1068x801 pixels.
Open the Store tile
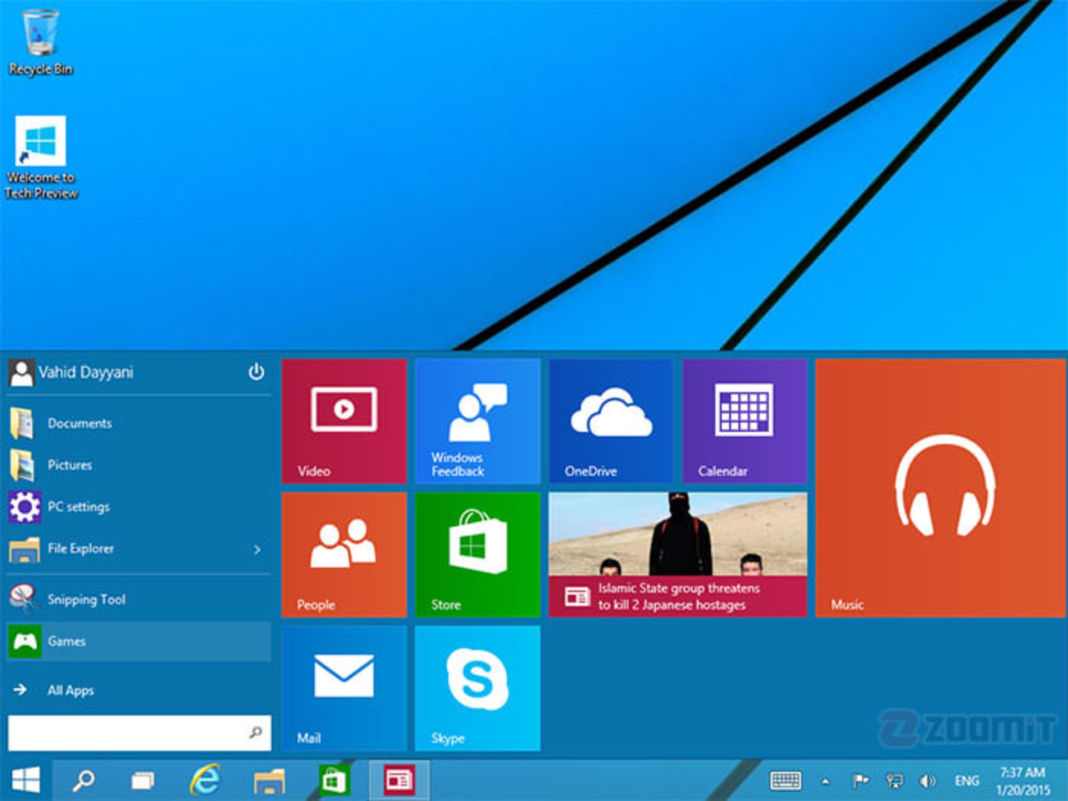click(477, 555)
